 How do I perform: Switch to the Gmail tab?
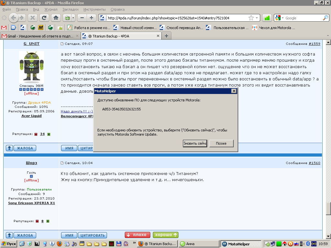click(x=40, y=36)
